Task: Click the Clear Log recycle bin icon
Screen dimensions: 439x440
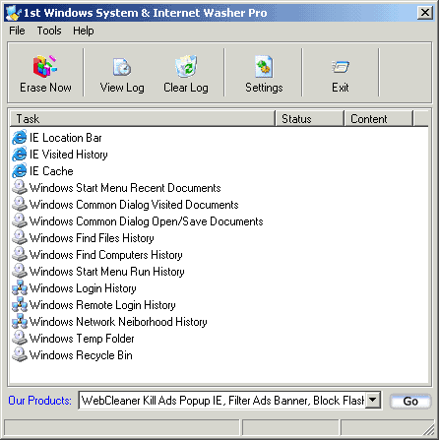Action: click(186, 66)
